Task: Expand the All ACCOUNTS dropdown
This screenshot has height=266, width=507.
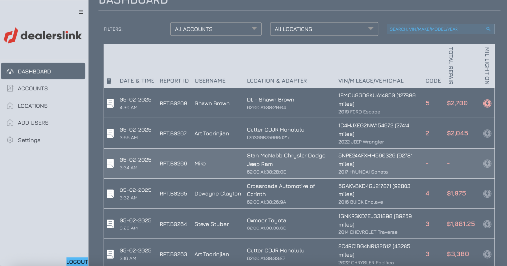Action: click(x=216, y=29)
